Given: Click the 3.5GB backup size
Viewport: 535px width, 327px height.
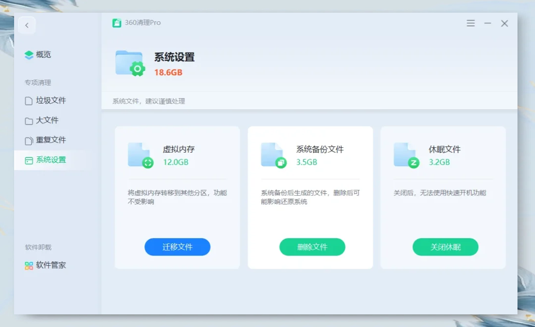Looking at the screenshot, I should tap(306, 162).
